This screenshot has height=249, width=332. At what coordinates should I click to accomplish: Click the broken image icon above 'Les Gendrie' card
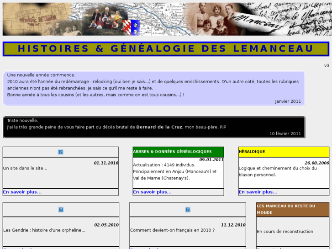61,210
